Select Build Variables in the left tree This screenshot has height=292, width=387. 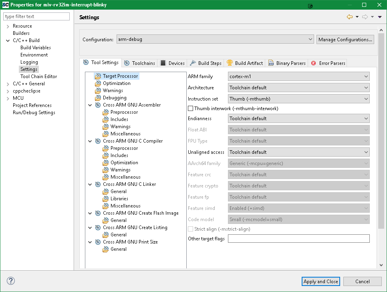[36, 47]
